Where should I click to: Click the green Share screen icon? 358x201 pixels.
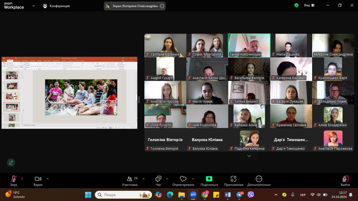pos(209,179)
